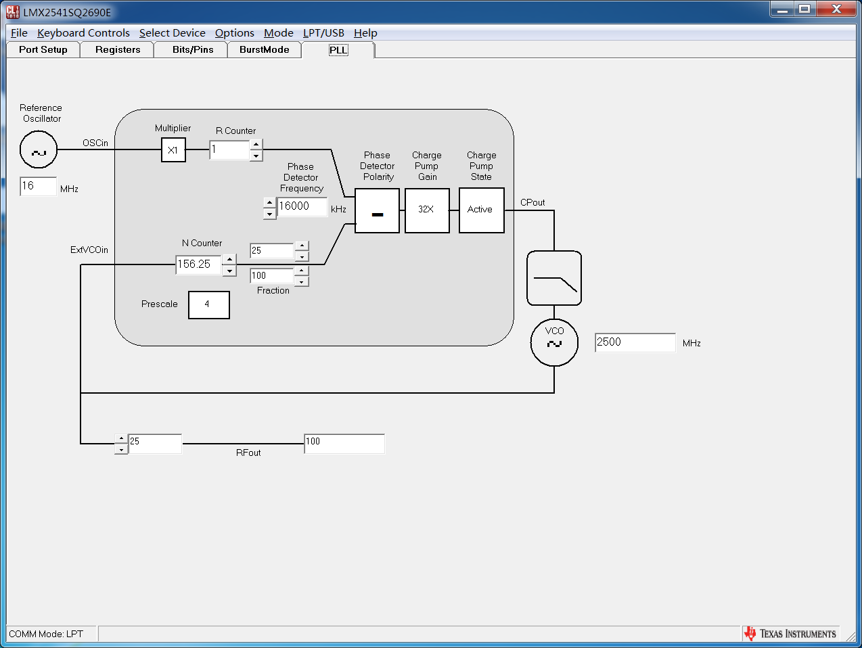Switch to the BurstMode tab
This screenshot has width=862, height=648.
point(265,49)
